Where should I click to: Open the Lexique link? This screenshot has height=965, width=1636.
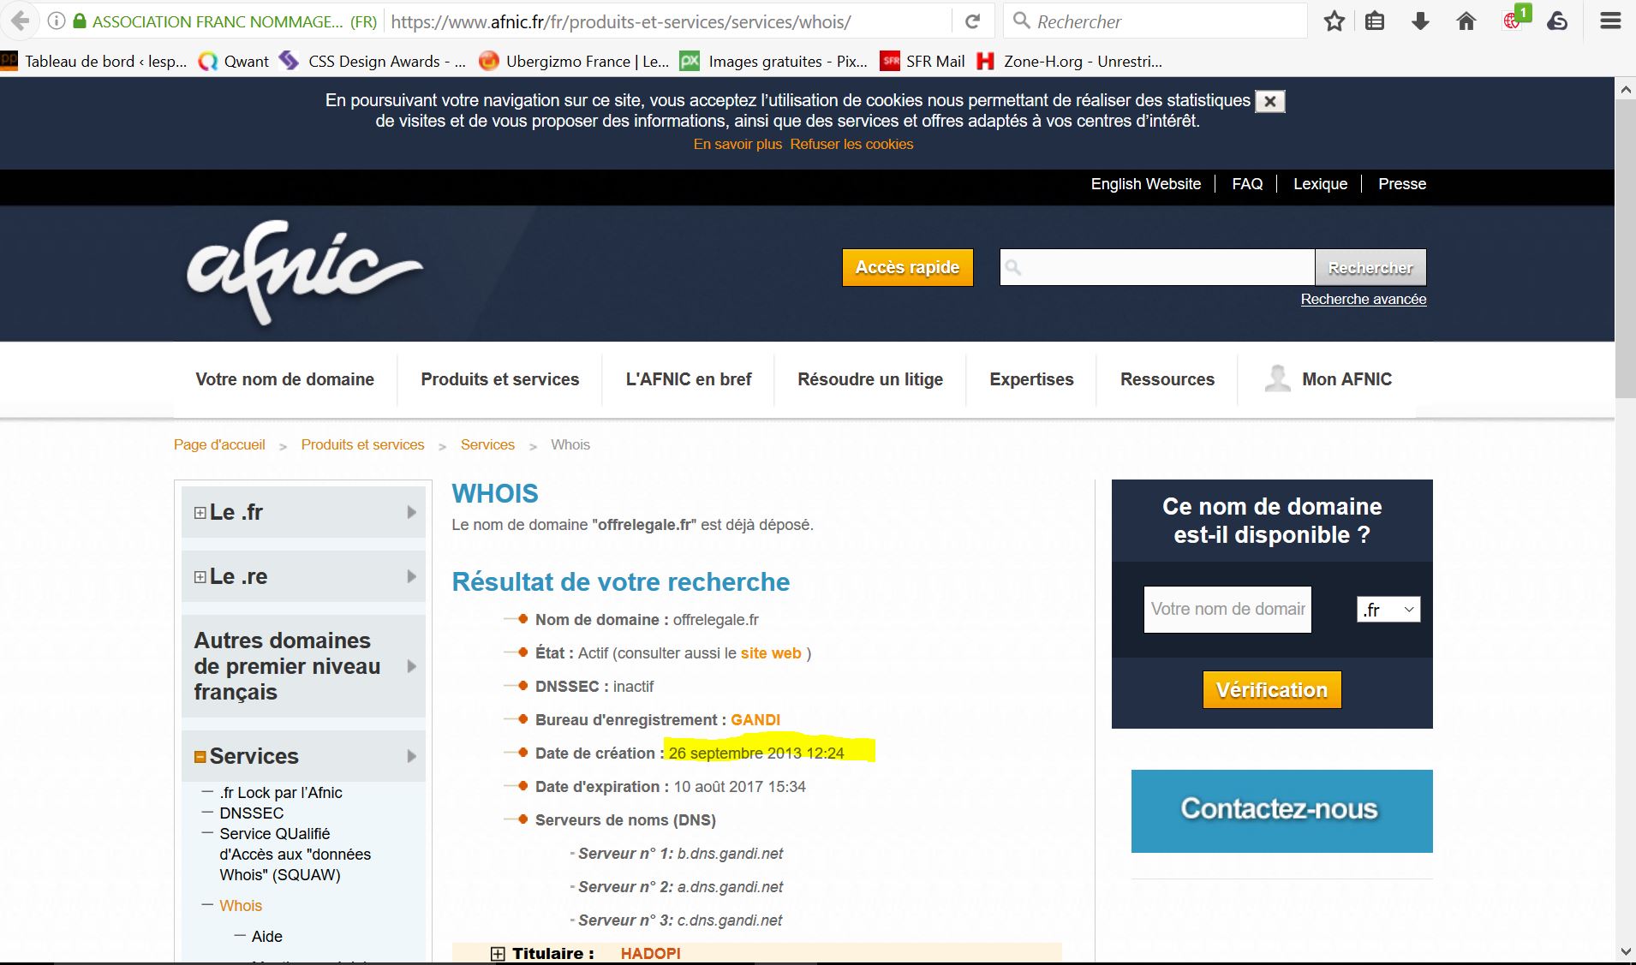pos(1320,184)
